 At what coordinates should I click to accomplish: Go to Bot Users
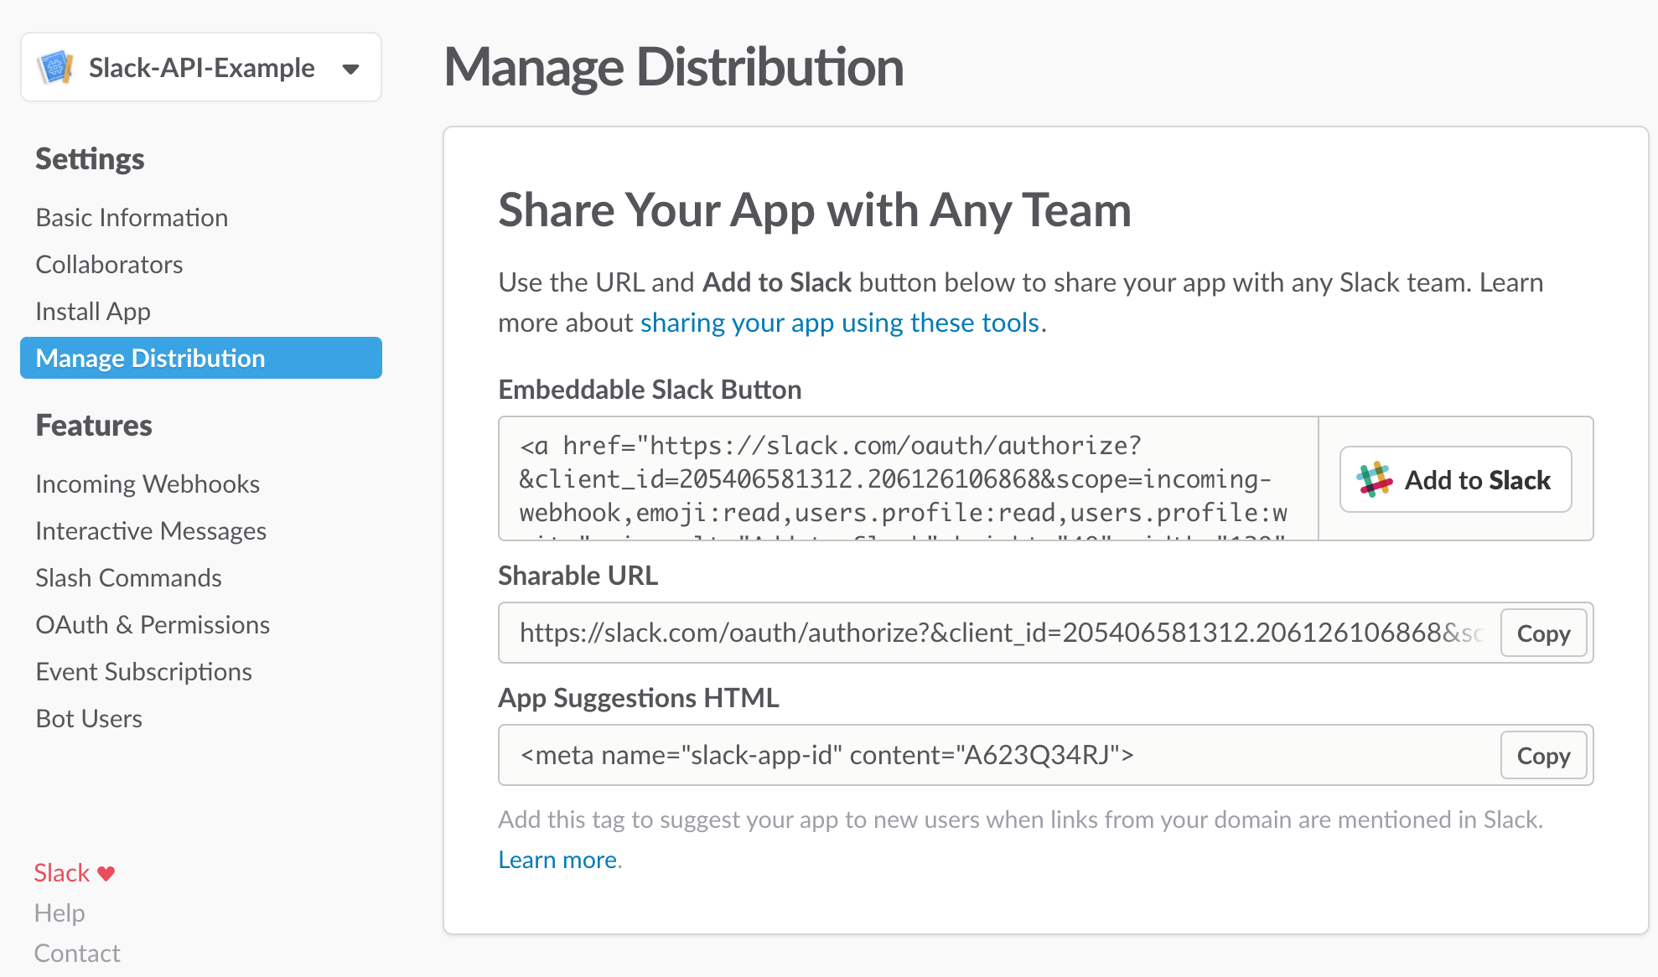pos(89,719)
